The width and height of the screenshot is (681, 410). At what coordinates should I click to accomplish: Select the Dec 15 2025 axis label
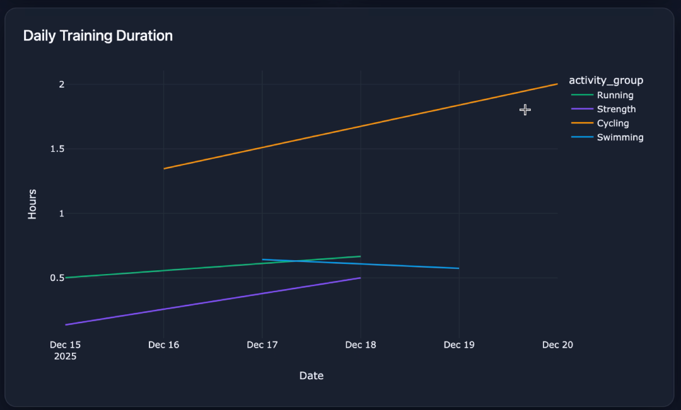tap(66, 350)
